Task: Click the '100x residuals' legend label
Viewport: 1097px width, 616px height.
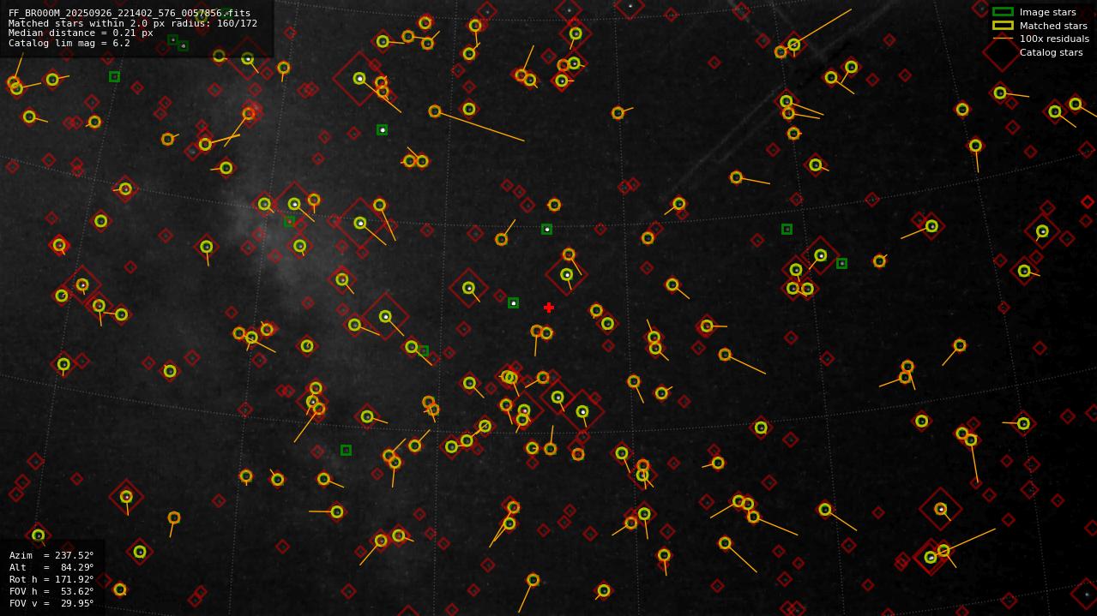Action: 1054,39
